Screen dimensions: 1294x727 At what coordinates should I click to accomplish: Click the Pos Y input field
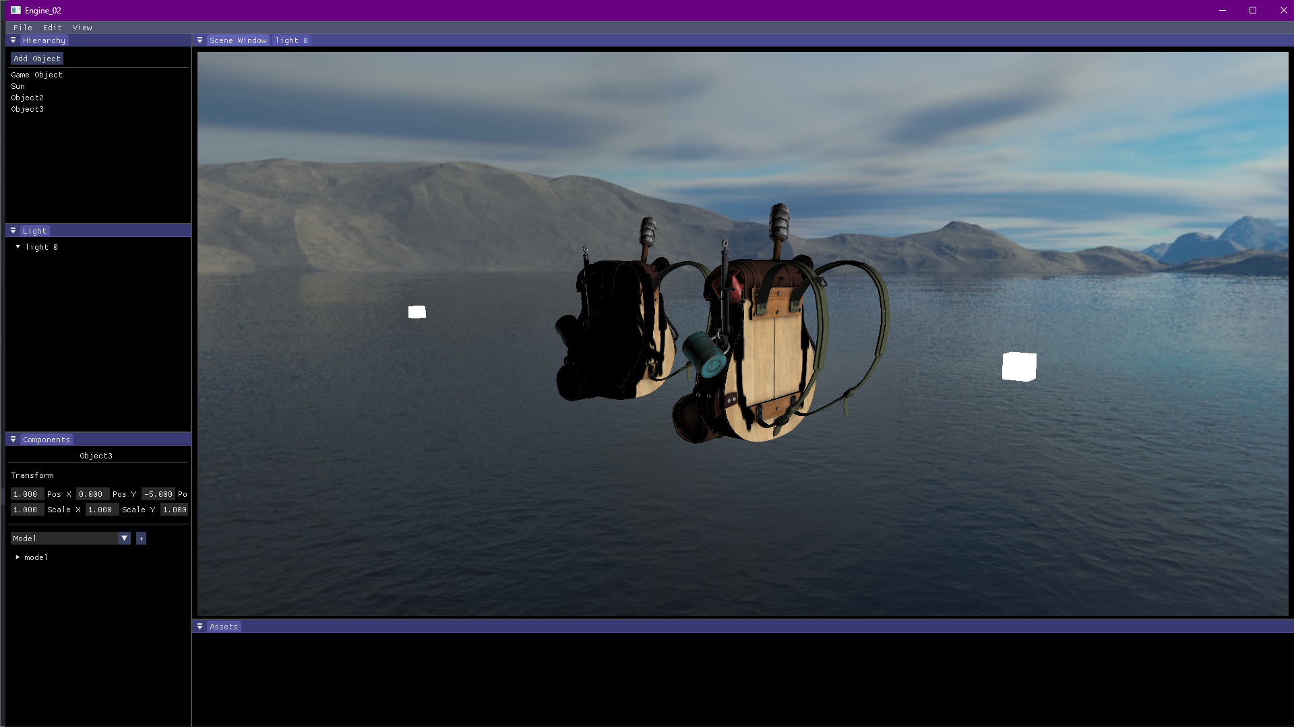pos(92,494)
